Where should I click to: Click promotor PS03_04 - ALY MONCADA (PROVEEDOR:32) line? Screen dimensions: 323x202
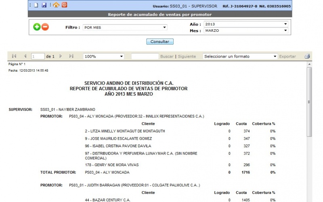pyautogui.click(x=136, y=116)
